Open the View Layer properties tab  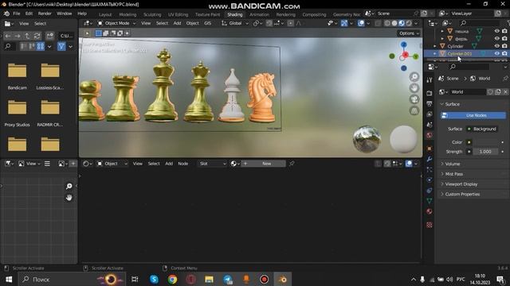click(x=430, y=114)
